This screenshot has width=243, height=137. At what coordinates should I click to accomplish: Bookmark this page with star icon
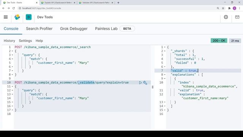(x=223, y=8)
